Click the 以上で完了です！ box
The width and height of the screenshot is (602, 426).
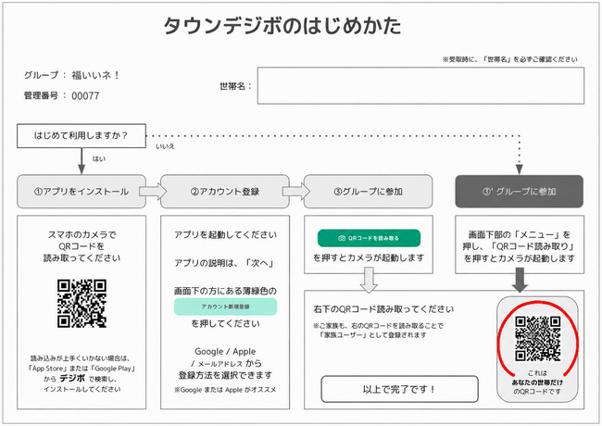pyautogui.click(x=400, y=389)
